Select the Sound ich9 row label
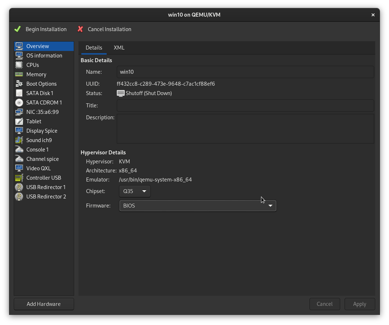The image size is (389, 325). click(x=39, y=140)
